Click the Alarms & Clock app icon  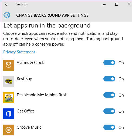tap(9, 65)
